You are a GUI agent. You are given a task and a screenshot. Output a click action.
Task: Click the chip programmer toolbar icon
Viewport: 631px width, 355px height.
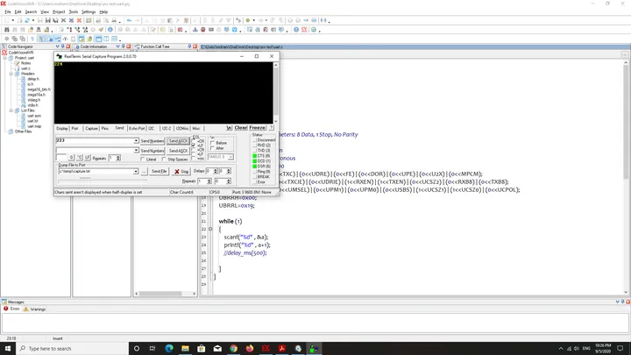click(x=211, y=30)
